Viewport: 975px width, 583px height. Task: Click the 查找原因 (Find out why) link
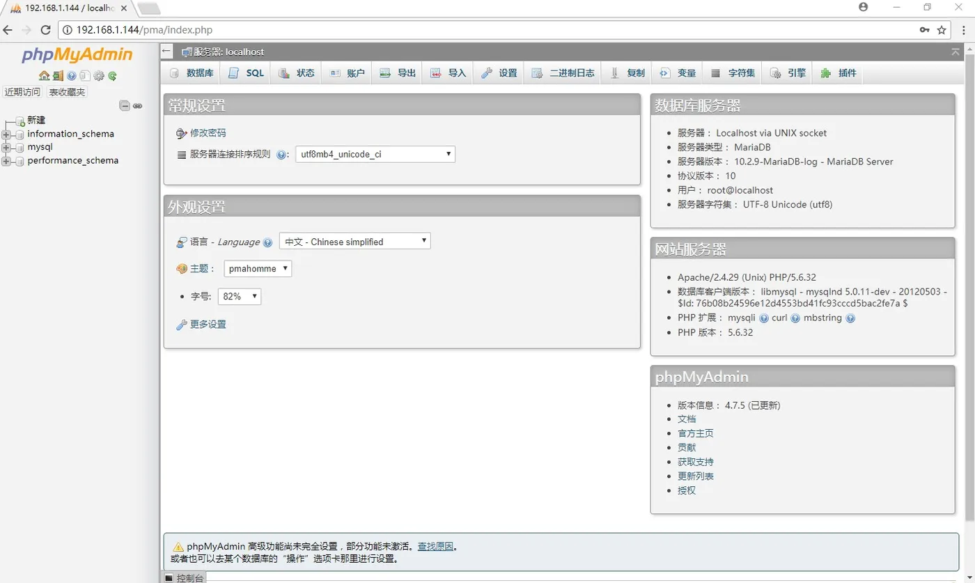click(x=435, y=547)
